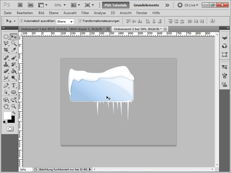Switch to PSD-Tutorials workspace
This screenshot has width=231, height=173.
116,5
